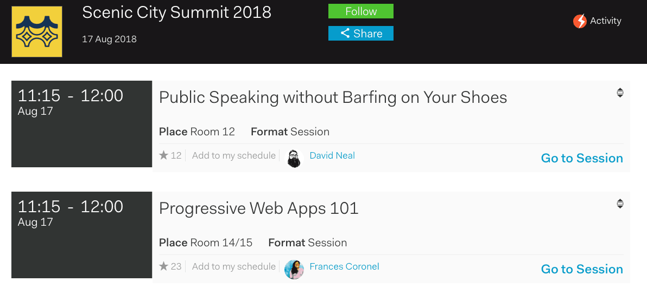Viewport: 647px width, 288px height.
Task: Open the Frances Coronel speaker link
Action: click(x=344, y=266)
